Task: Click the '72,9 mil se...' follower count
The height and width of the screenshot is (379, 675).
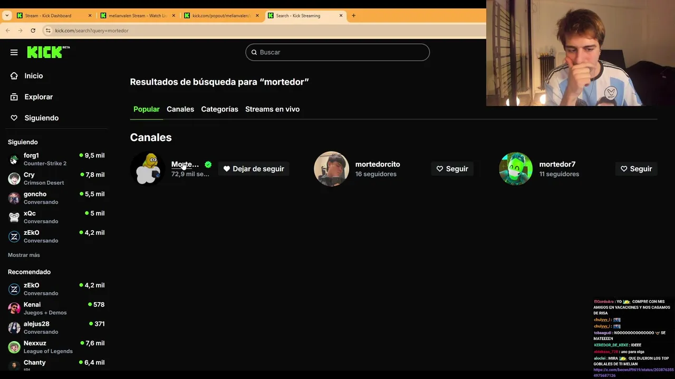Action: click(x=190, y=174)
